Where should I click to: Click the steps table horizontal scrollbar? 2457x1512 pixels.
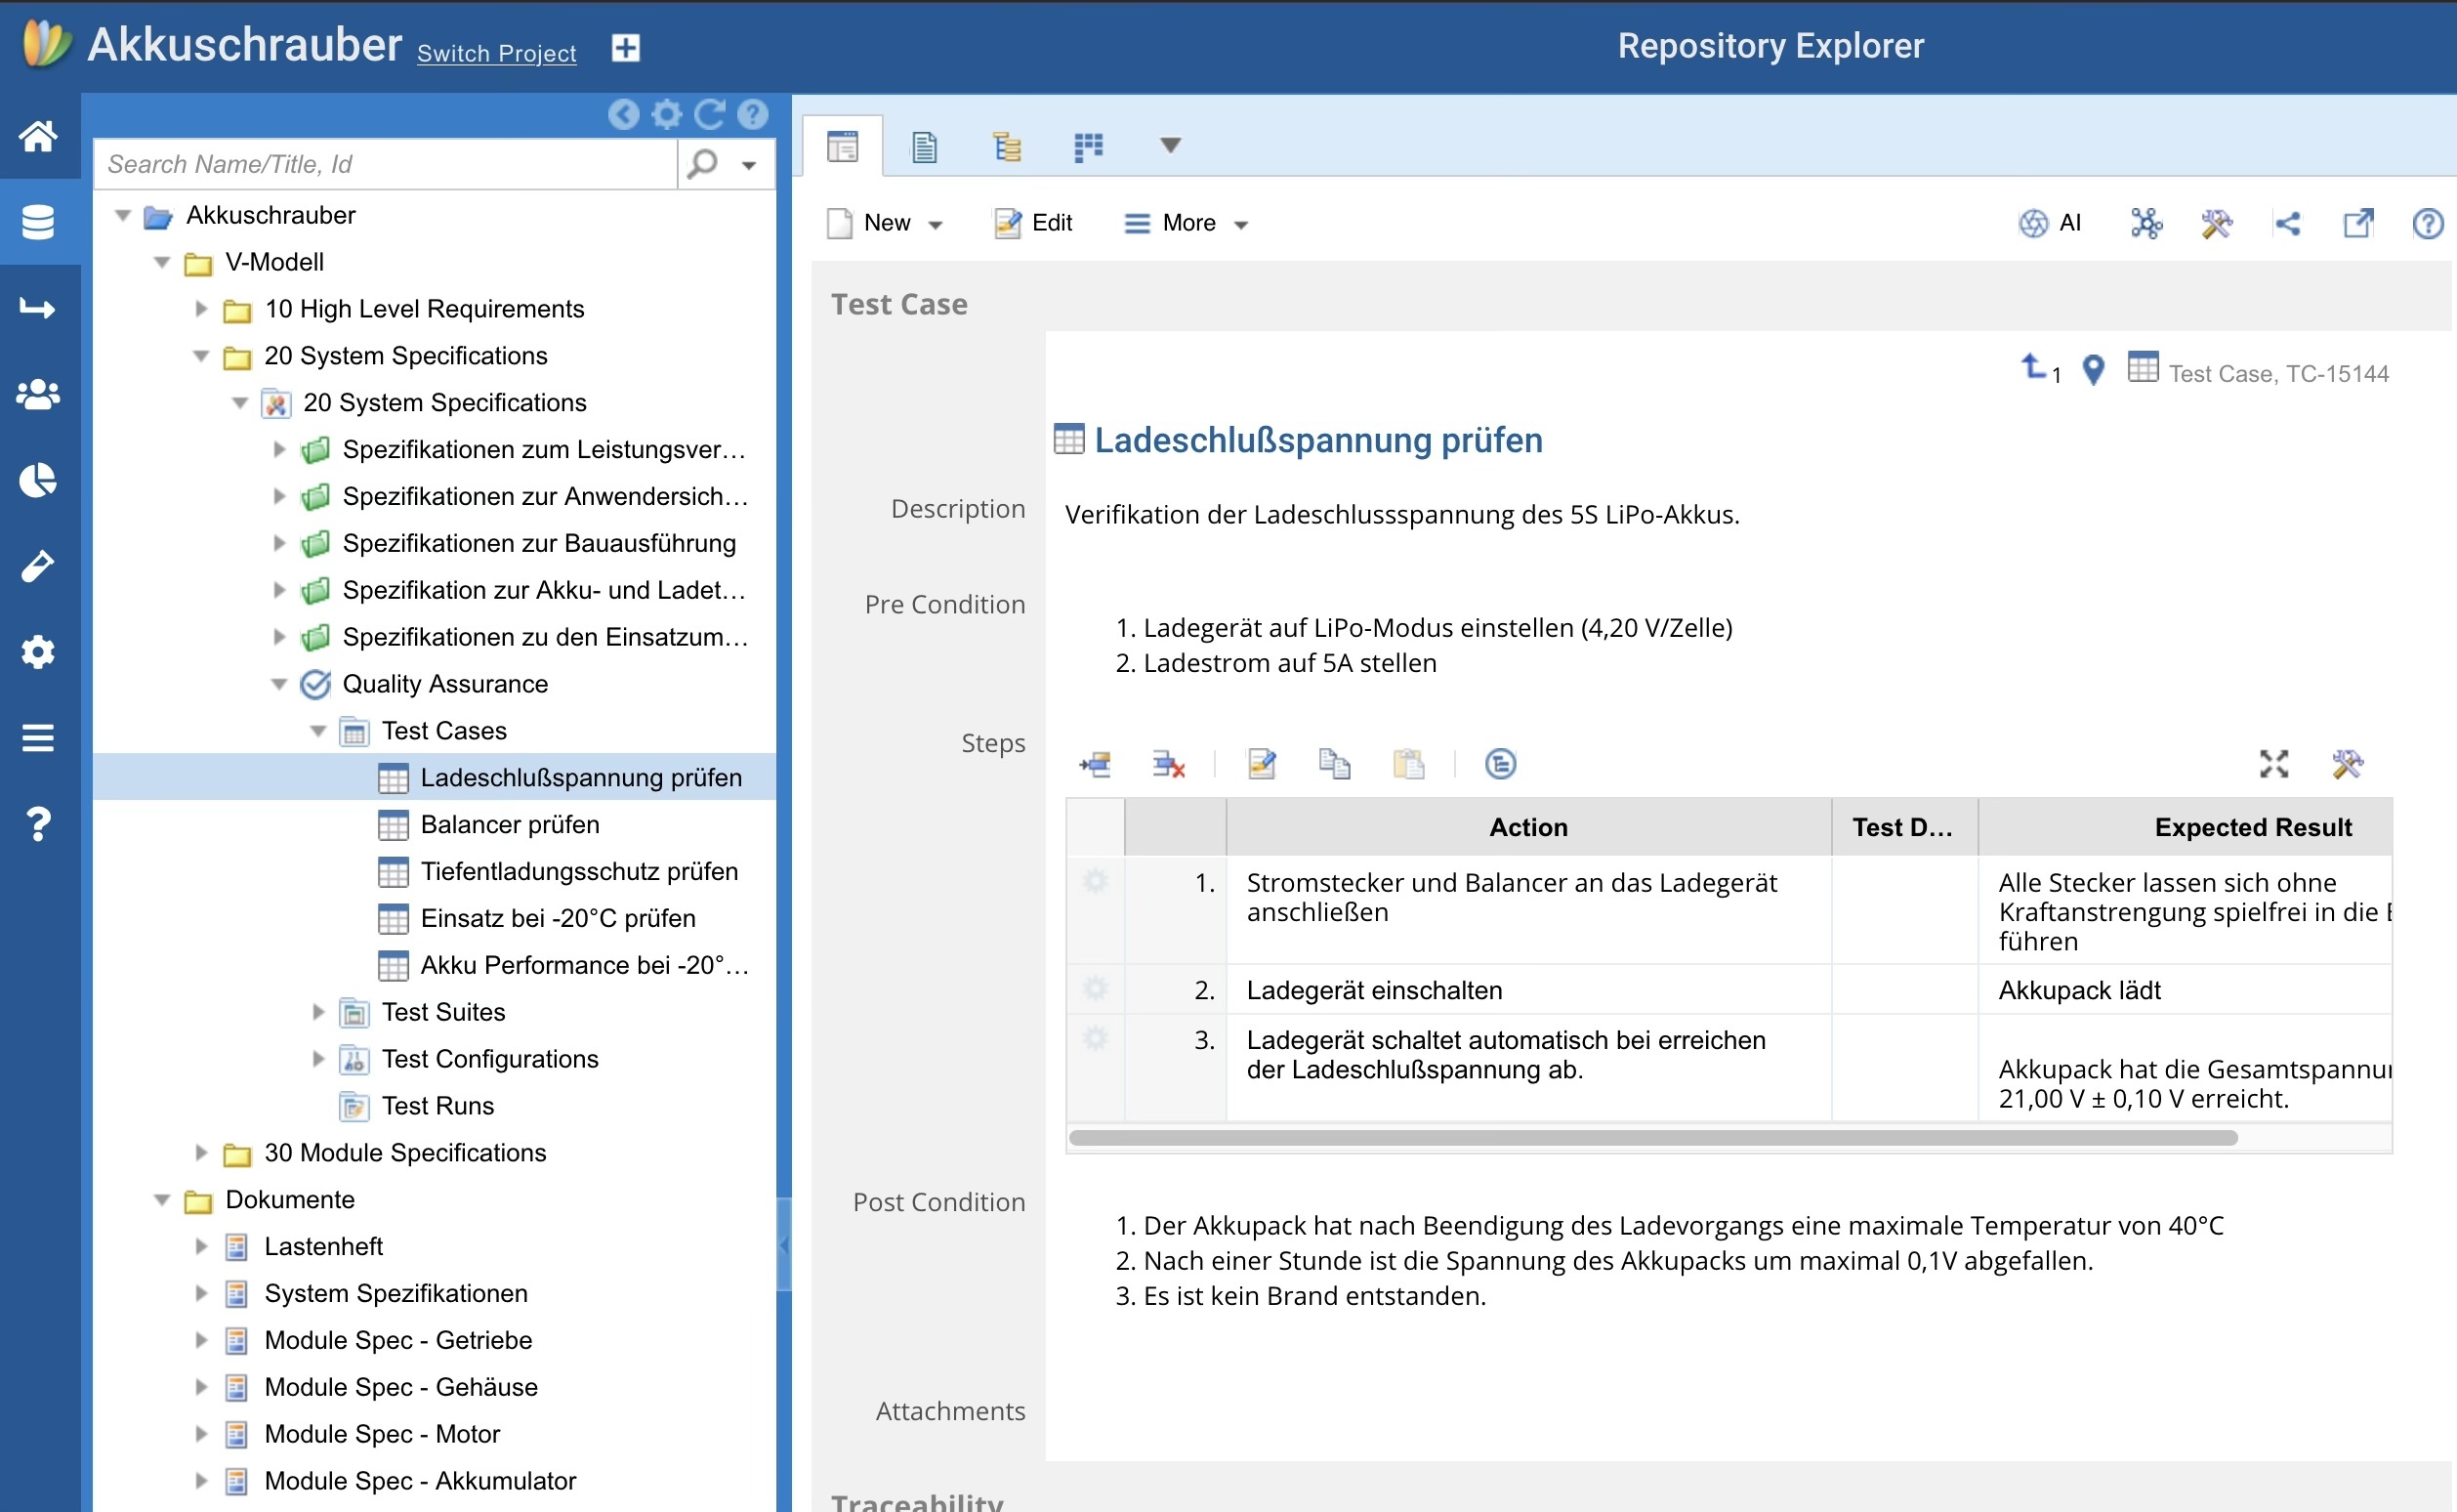[1651, 1138]
